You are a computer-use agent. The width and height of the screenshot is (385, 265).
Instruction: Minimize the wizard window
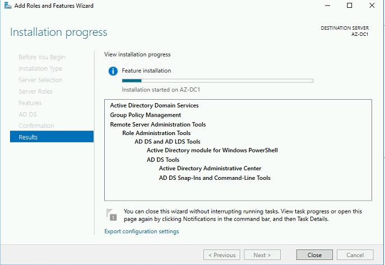[327, 6]
